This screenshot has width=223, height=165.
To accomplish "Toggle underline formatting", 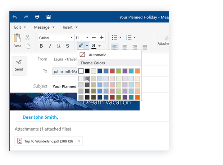I will pos(59,46).
